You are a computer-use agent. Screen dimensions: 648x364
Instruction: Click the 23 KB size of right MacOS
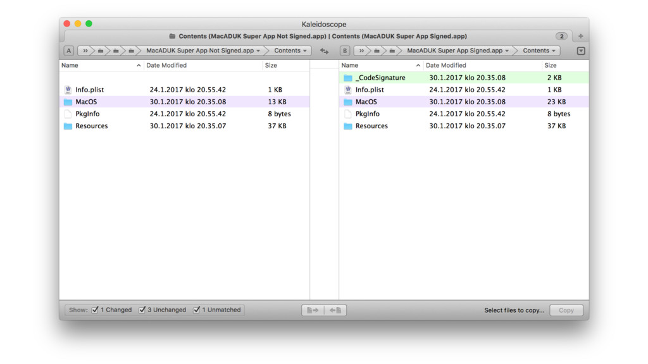(x=557, y=102)
